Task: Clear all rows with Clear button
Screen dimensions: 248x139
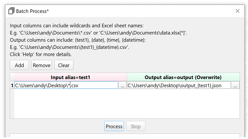Action: click(x=64, y=65)
